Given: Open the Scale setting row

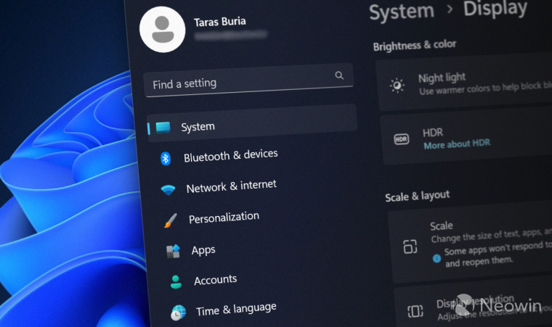Looking at the screenshot, I should coord(471,243).
